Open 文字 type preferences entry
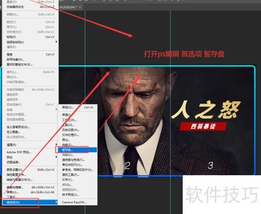The height and width of the screenshot is (214, 261). click(77, 180)
